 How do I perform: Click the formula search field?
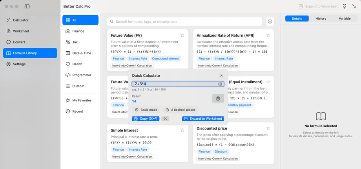point(184,22)
